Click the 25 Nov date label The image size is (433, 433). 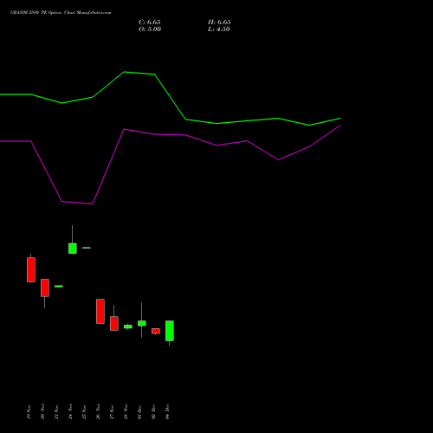[84, 411]
